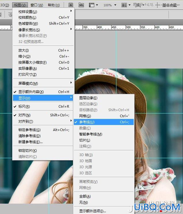The image size is (183, 214).
Task: Choose 新建参考线(E)... new guide
Action: 43,142
